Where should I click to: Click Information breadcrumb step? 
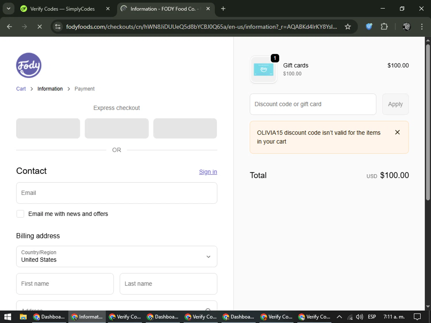click(50, 89)
